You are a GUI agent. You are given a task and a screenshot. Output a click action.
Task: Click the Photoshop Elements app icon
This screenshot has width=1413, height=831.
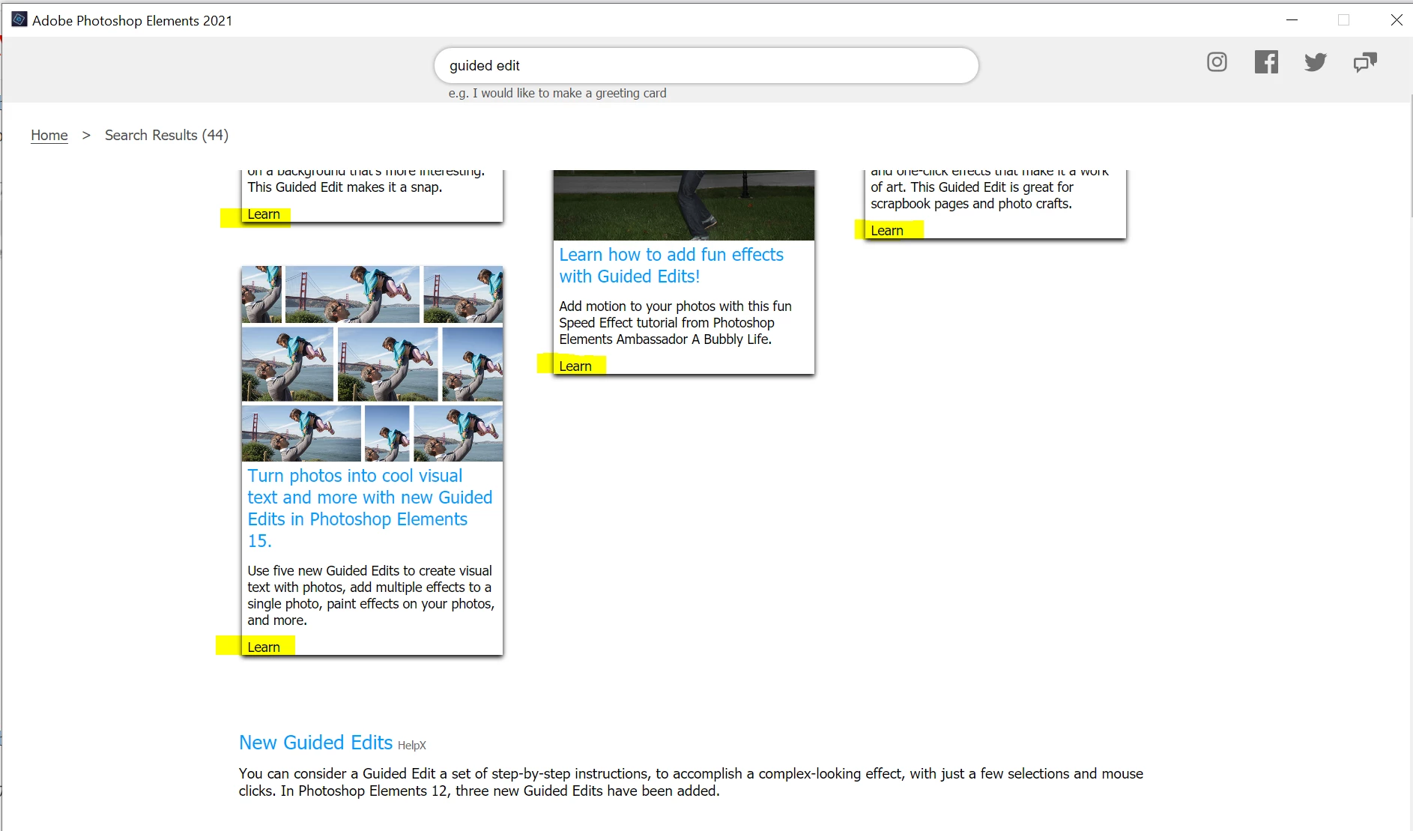pos(19,20)
